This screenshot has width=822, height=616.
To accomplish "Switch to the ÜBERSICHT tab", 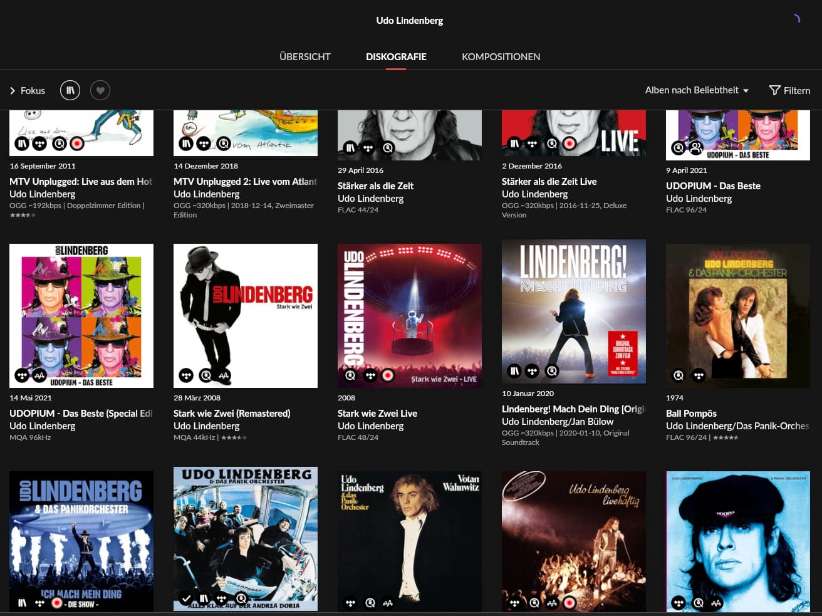I will click(305, 56).
